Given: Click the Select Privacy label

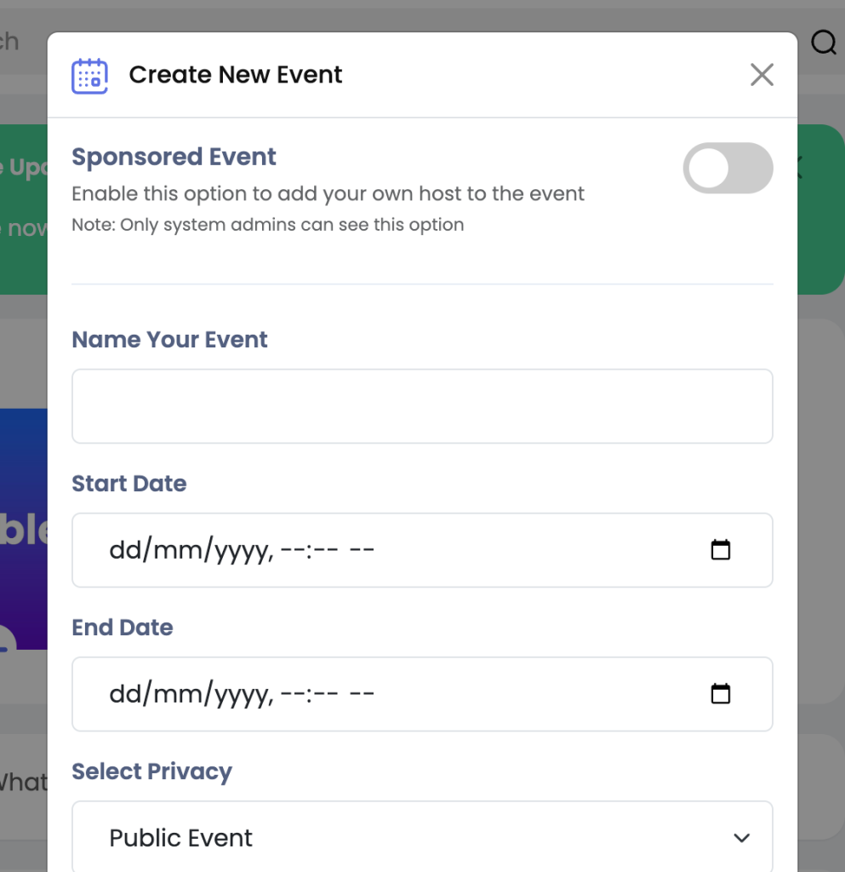Looking at the screenshot, I should pos(151,772).
